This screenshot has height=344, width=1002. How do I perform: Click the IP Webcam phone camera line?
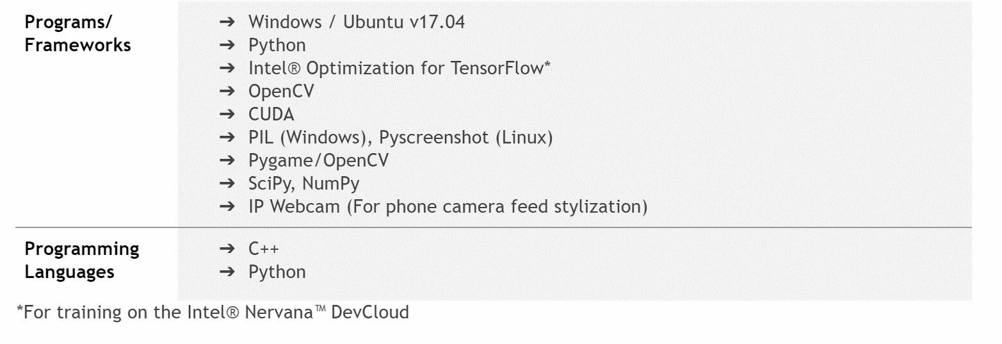(448, 207)
